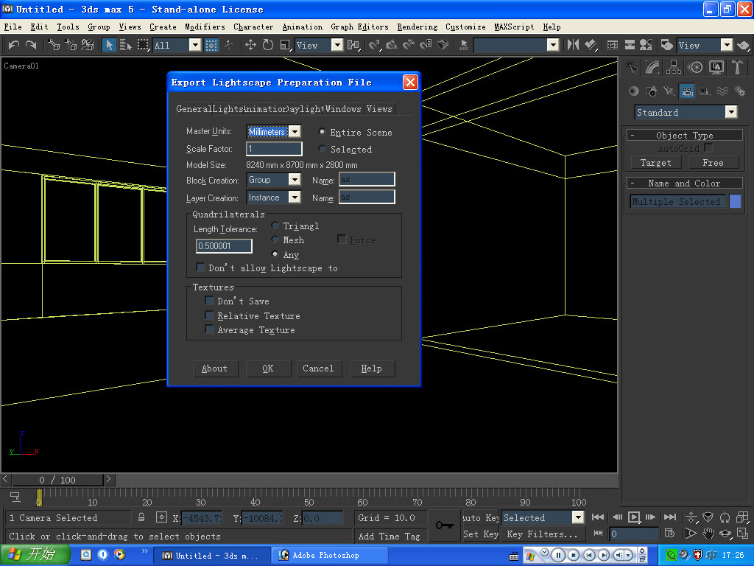Click the Cameras category icon
This screenshot has height=566, width=754.
click(686, 91)
